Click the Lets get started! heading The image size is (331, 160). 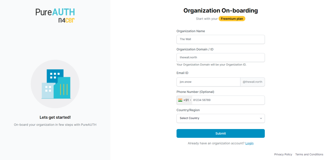tap(55, 117)
